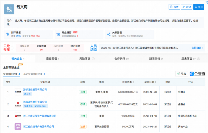Click the 报告 report button
Viewport: 208px width, 133px height.
click(x=174, y=7)
